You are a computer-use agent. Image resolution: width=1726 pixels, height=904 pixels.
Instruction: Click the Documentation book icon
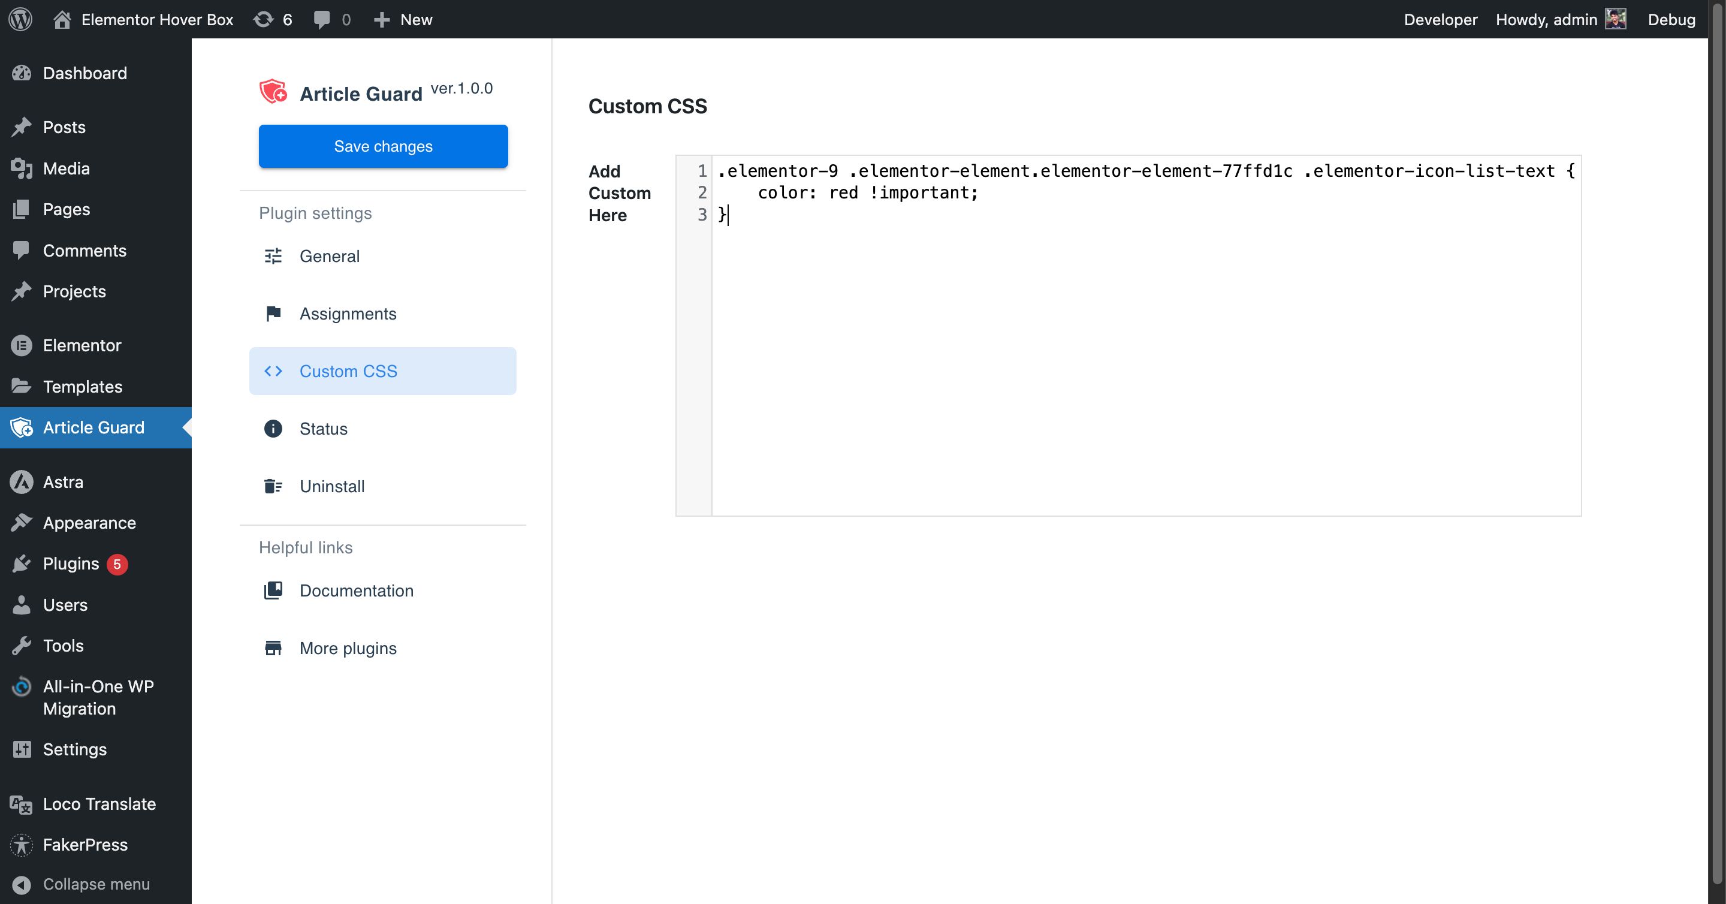click(273, 590)
